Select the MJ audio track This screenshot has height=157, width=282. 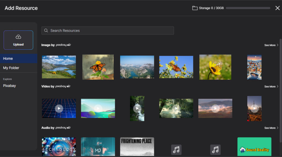coord(98,147)
